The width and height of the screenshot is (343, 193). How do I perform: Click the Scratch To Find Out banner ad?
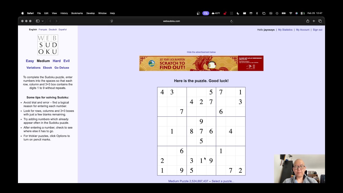[x=201, y=63]
